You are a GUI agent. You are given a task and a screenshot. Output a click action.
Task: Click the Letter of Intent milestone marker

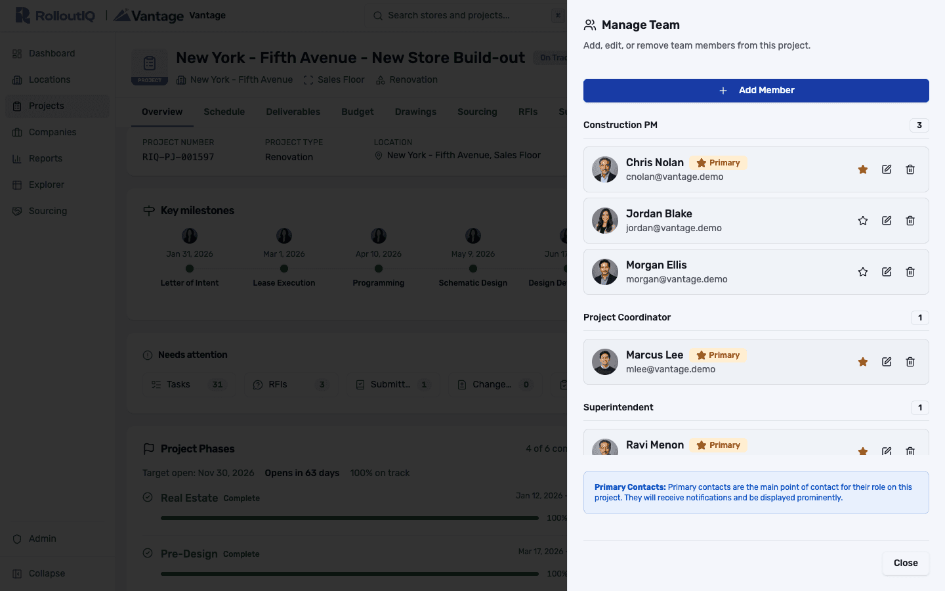pyautogui.click(x=190, y=269)
